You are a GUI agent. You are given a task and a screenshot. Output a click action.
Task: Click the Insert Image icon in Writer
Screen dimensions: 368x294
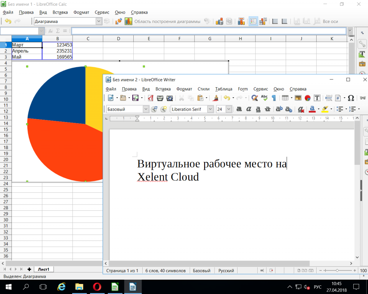(298, 98)
